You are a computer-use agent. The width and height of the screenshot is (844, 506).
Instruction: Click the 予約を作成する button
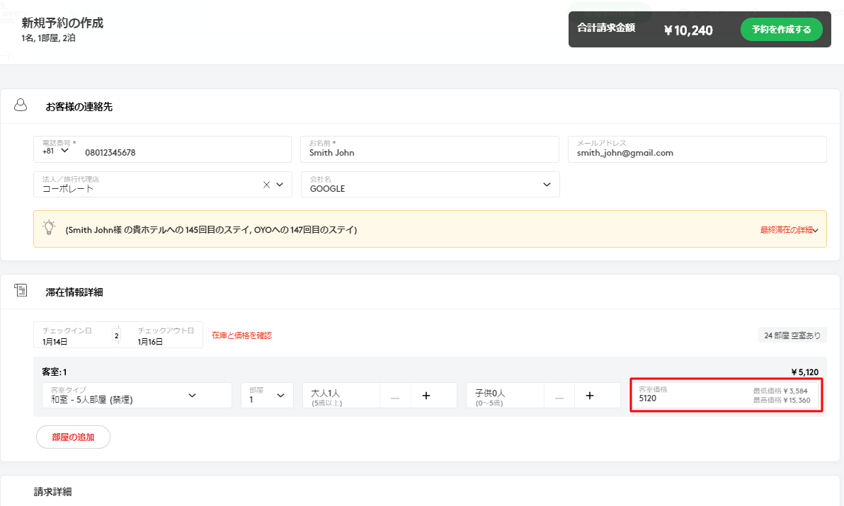click(x=781, y=30)
